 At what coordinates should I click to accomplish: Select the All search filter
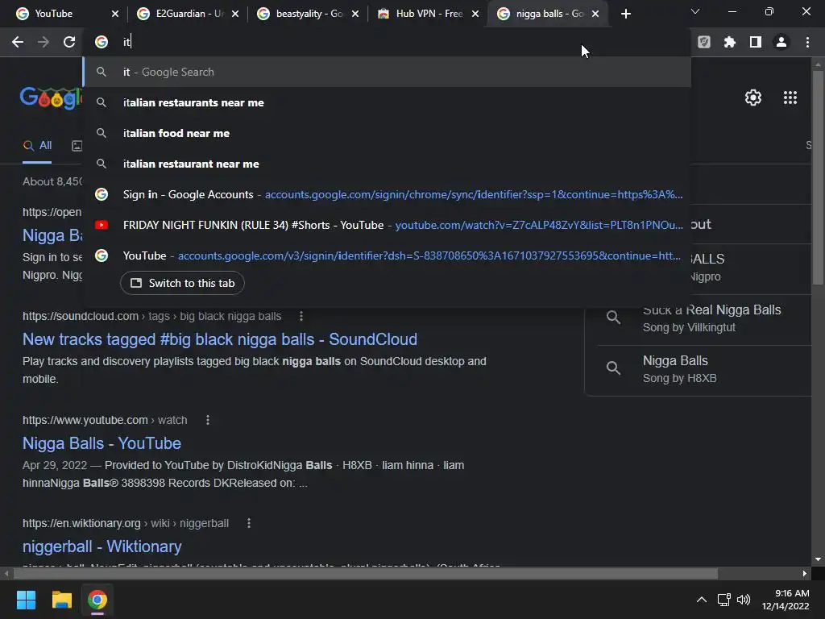tap(37, 145)
